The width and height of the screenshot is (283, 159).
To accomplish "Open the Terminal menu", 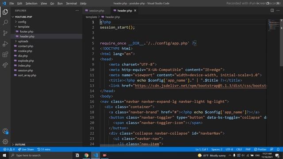I will [71, 4].
